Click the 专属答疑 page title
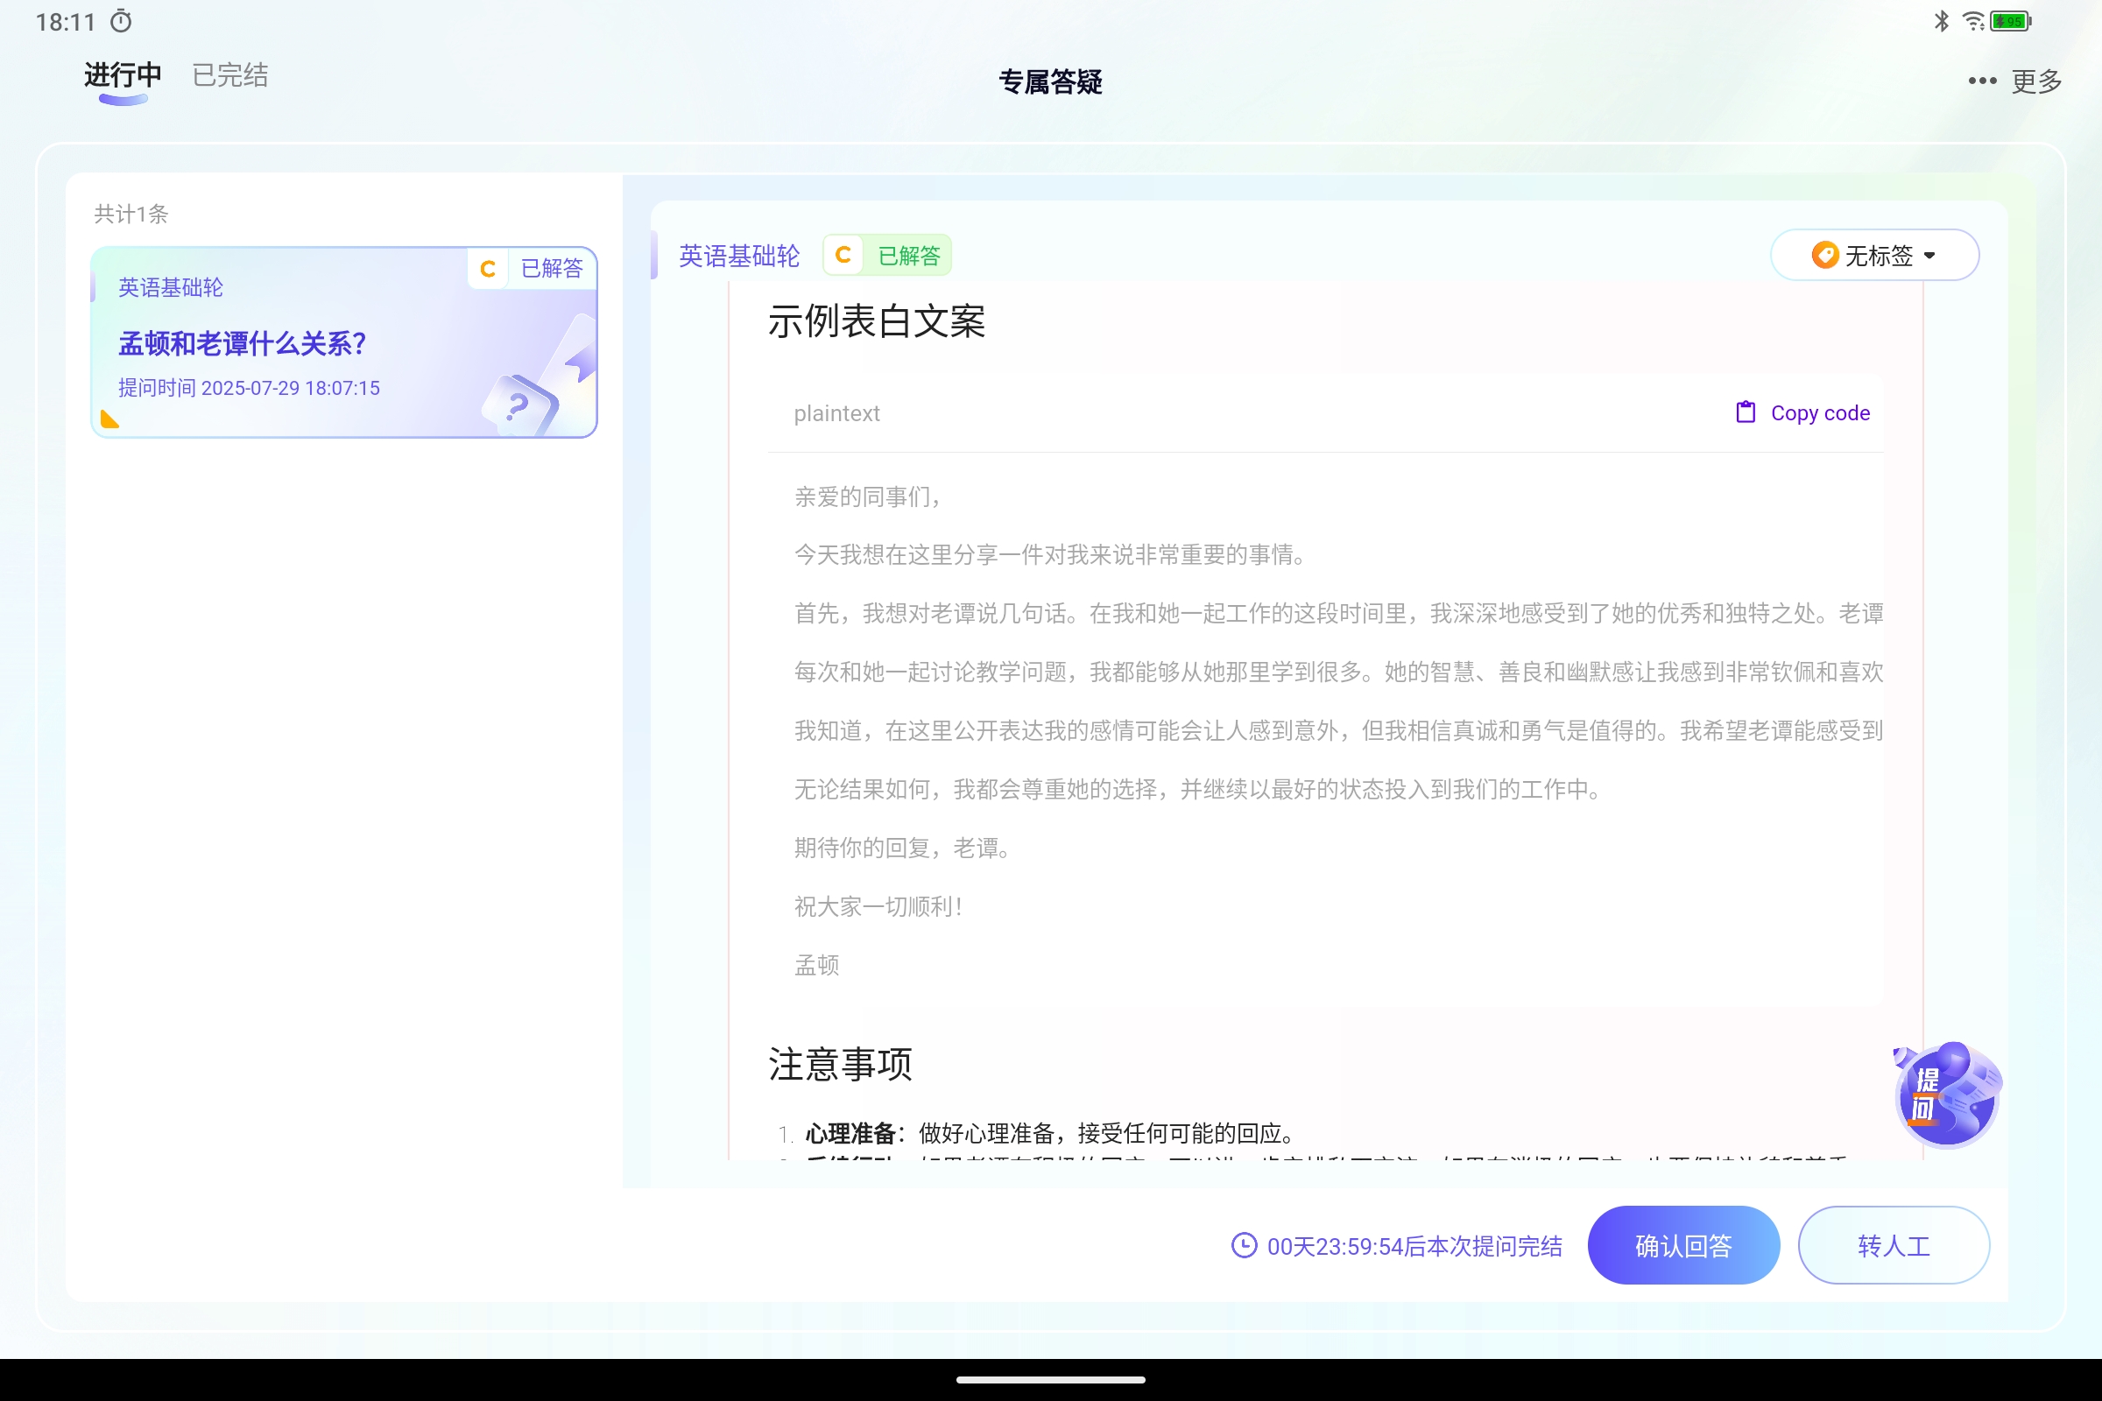This screenshot has height=1401, width=2102. 1050,82
